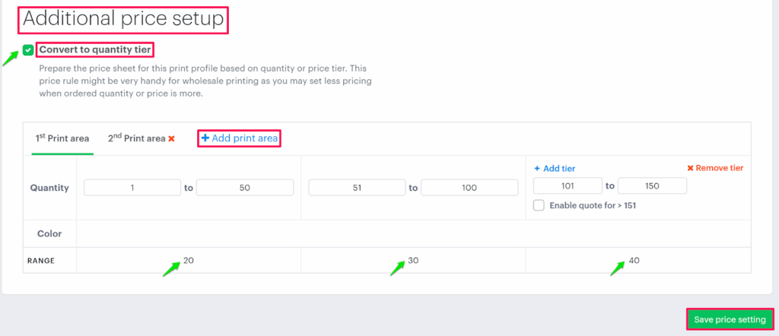Switch to the 1st Print area tab
The image size is (779, 336).
pos(62,138)
